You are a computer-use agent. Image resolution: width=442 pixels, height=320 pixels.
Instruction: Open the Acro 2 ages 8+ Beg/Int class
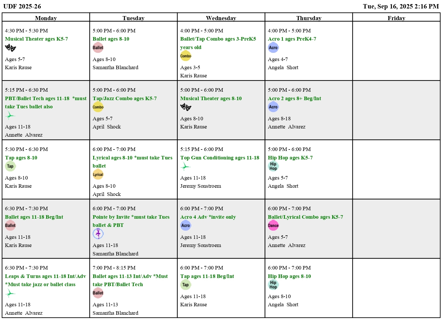[294, 98]
